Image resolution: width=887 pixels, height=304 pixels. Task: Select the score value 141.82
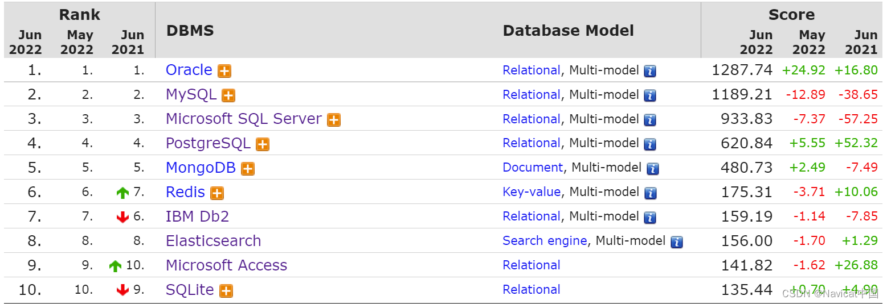click(x=747, y=265)
